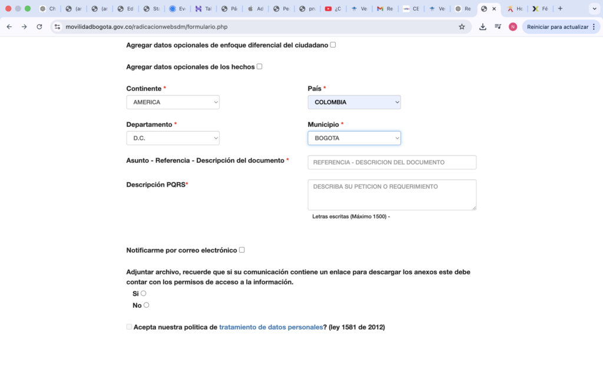Screen dimensions: 603x376
Task: Reload the page with the refresh icon
Action: pos(39,26)
